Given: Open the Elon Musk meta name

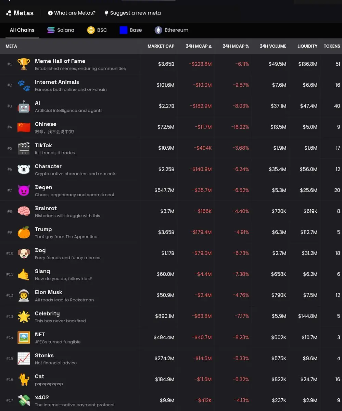Looking at the screenshot, I should [x=49, y=292].
